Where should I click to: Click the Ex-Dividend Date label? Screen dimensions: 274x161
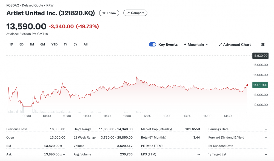(x=221, y=146)
